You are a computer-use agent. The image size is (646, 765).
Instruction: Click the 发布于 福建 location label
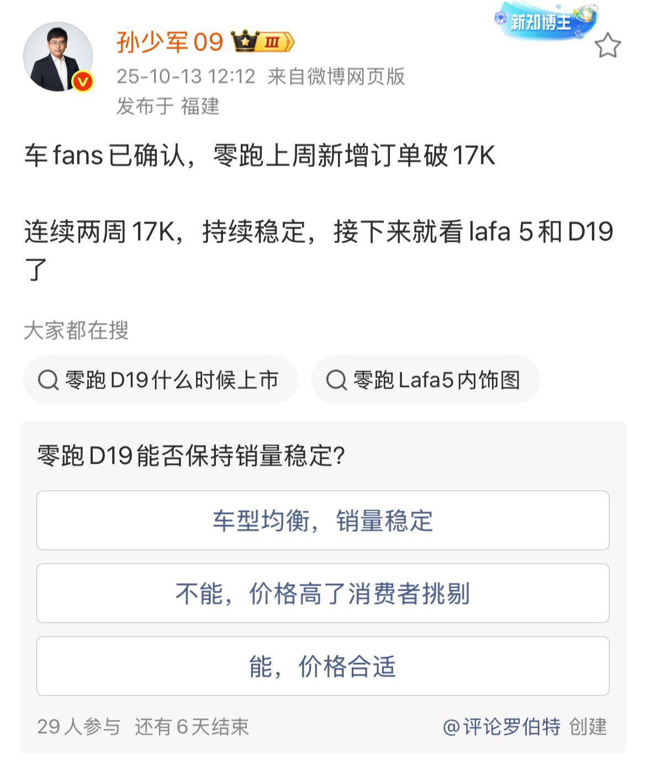point(168,106)
